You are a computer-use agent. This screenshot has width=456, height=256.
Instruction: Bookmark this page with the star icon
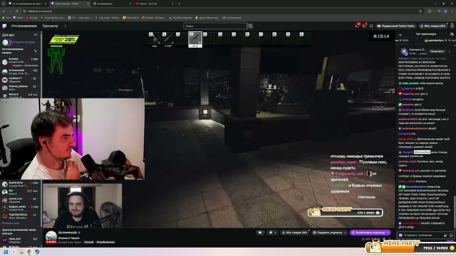point(420,11)
